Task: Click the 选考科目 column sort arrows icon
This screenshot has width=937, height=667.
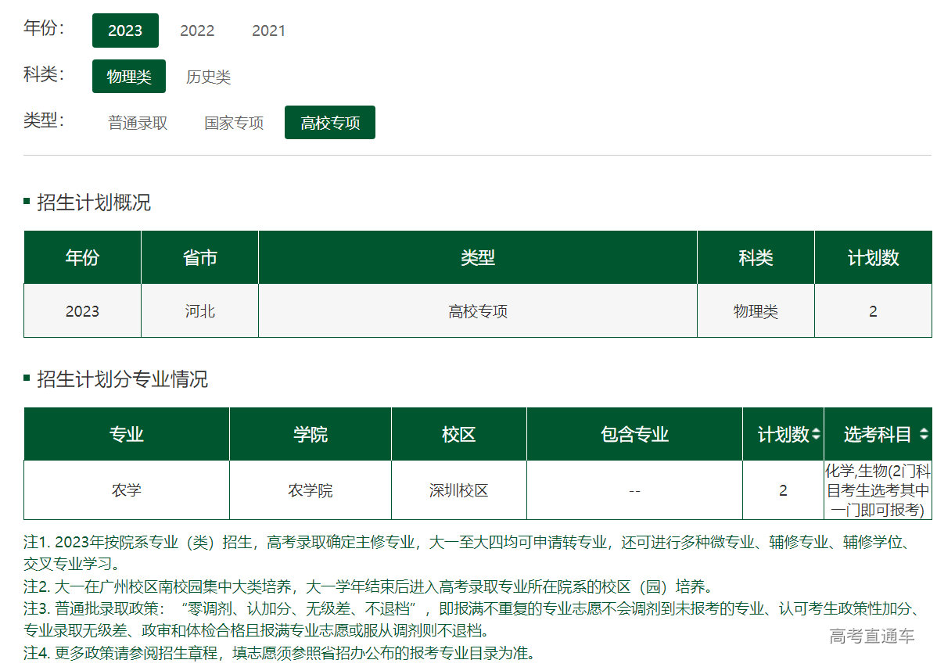Action: click(924, 434)
